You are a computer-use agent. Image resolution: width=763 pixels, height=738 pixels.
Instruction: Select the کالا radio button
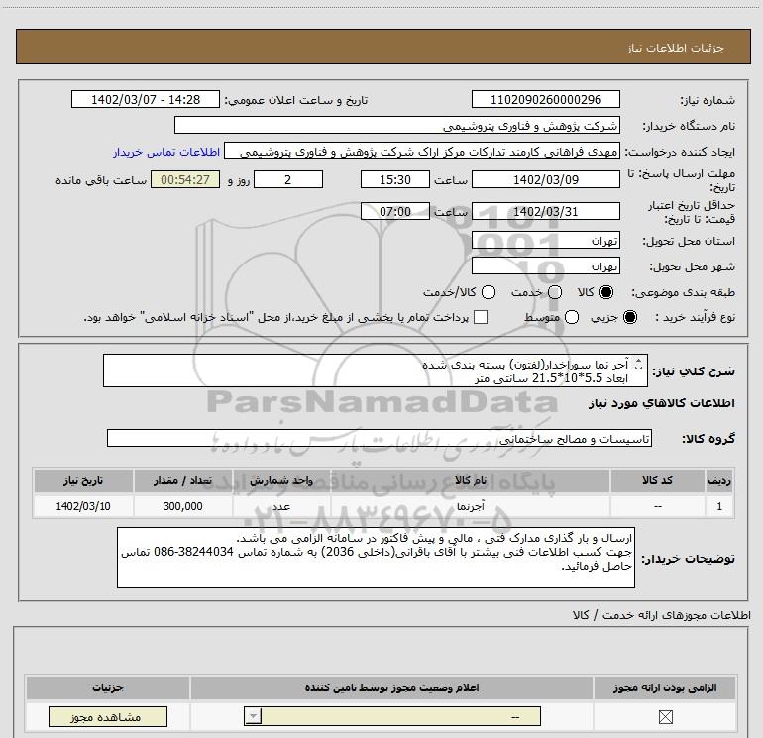[x=606, y=292]
